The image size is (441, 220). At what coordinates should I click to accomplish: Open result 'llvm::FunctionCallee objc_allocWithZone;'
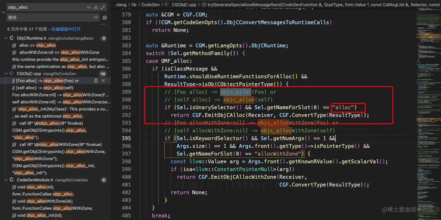point(52,208)
